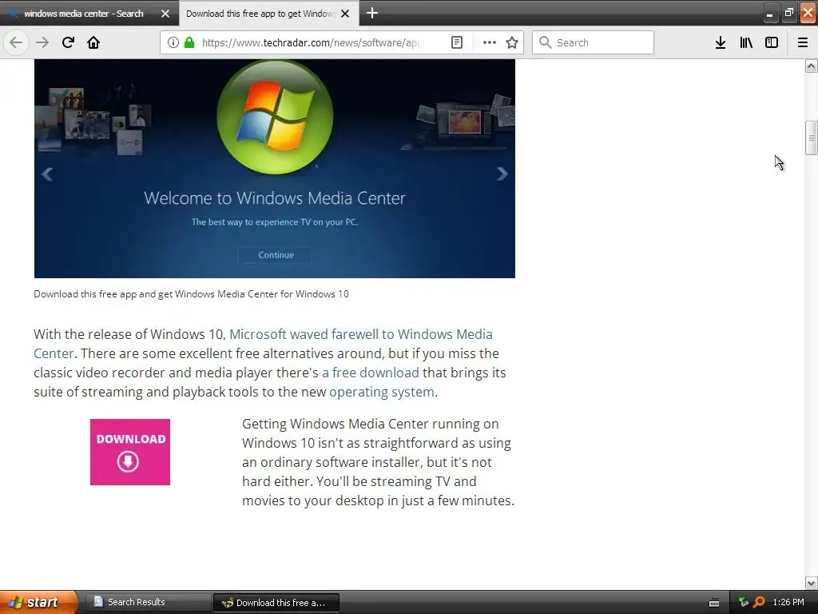Restore down the Firefox window
The width and height of the screenshot is (818, 614).
pyautogui.click(x=788, y=13)
